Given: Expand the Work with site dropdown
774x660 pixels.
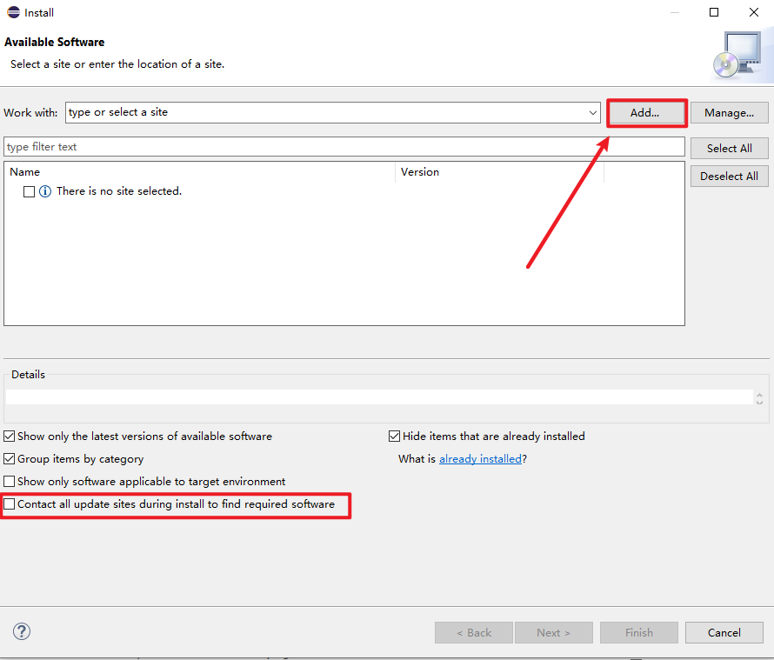Looking at the screenshot, I should click(x=592, y=113).
